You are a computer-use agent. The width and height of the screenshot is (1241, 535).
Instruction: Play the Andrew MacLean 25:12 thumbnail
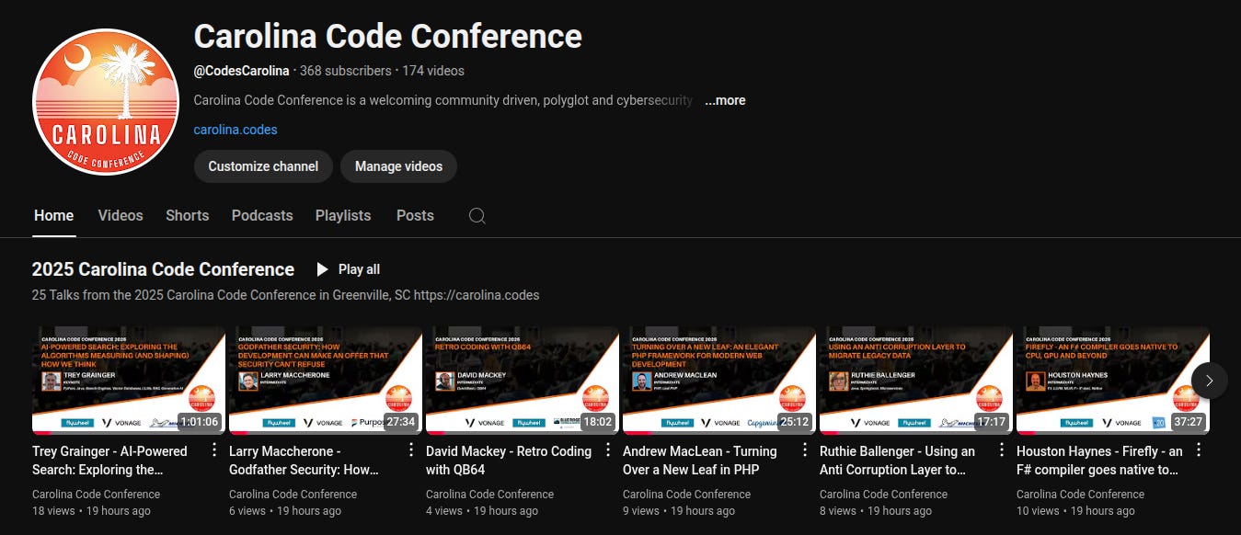pyautogui.click(x=719, y=380)
